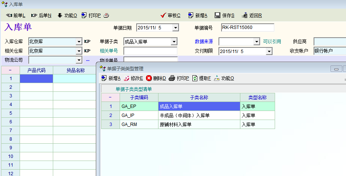Expand the 物流公司 dropdown
This screenshot has height=176, width=346.
pos(79,60)
